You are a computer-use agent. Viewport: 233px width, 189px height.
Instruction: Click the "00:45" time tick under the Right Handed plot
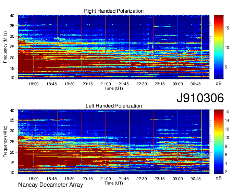[196, 84]
